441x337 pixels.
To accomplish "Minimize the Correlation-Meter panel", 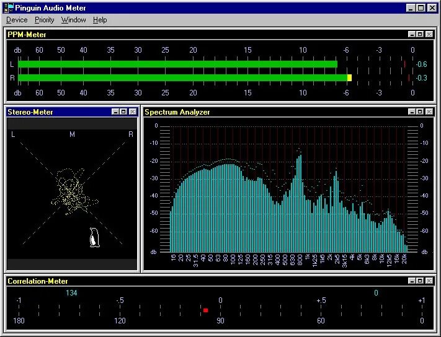I will click(x=412, y=281).
